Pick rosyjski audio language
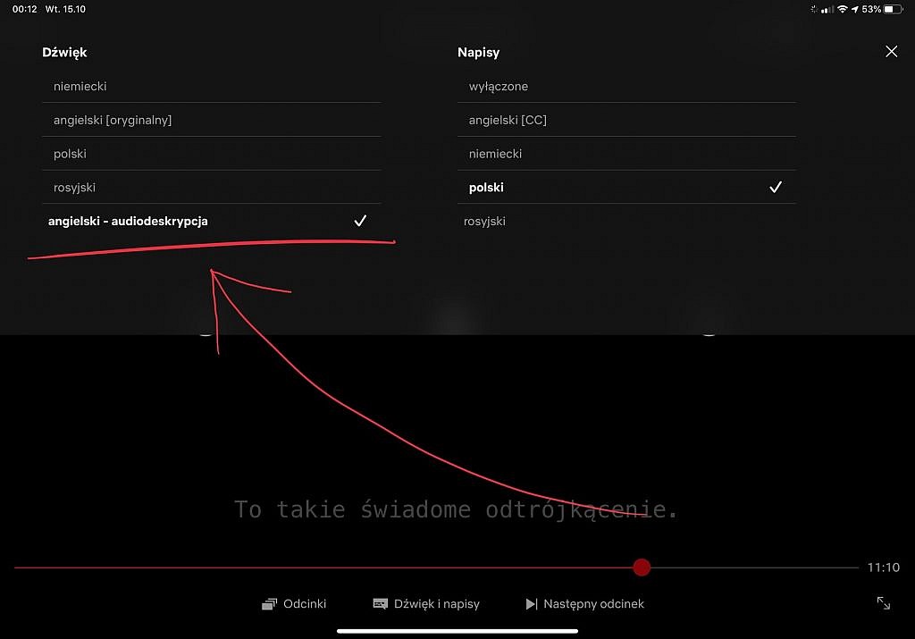The width and height of the screenshot is (915, 639). [x=211, y=188]
